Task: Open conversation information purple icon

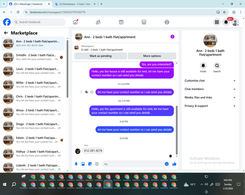Action: coord(172,37)
